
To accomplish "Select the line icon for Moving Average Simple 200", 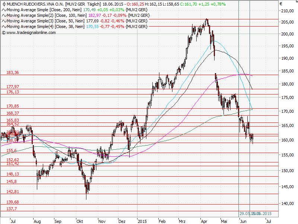I will point(4,10).
